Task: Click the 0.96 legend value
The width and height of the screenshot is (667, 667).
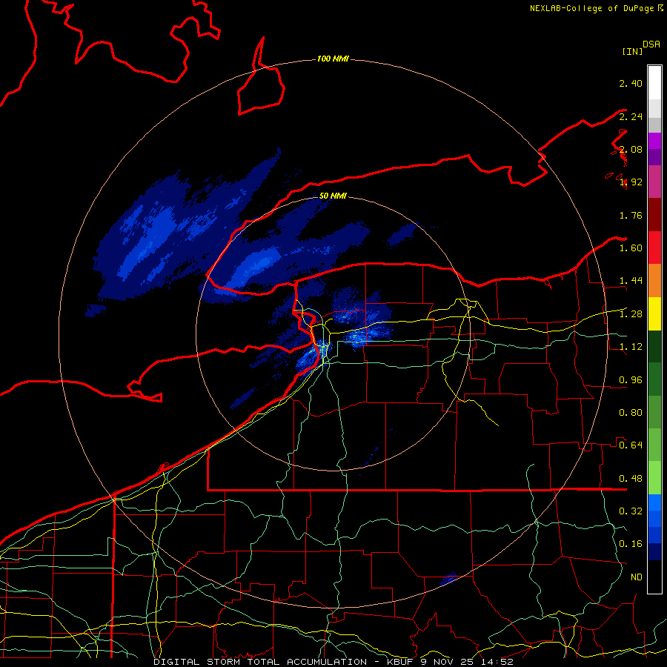Action: point(631,380)
